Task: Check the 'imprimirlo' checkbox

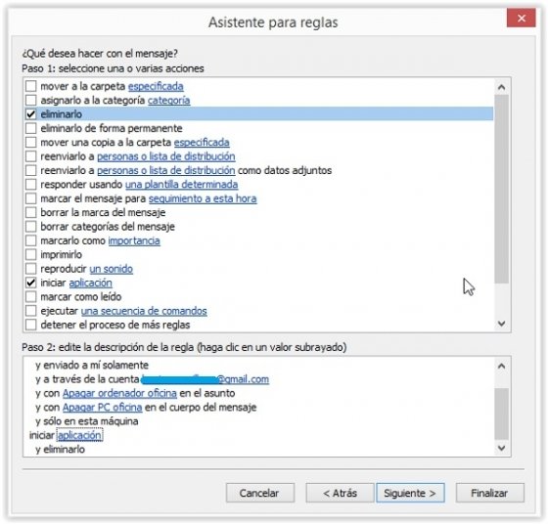Action: [30, 254]
